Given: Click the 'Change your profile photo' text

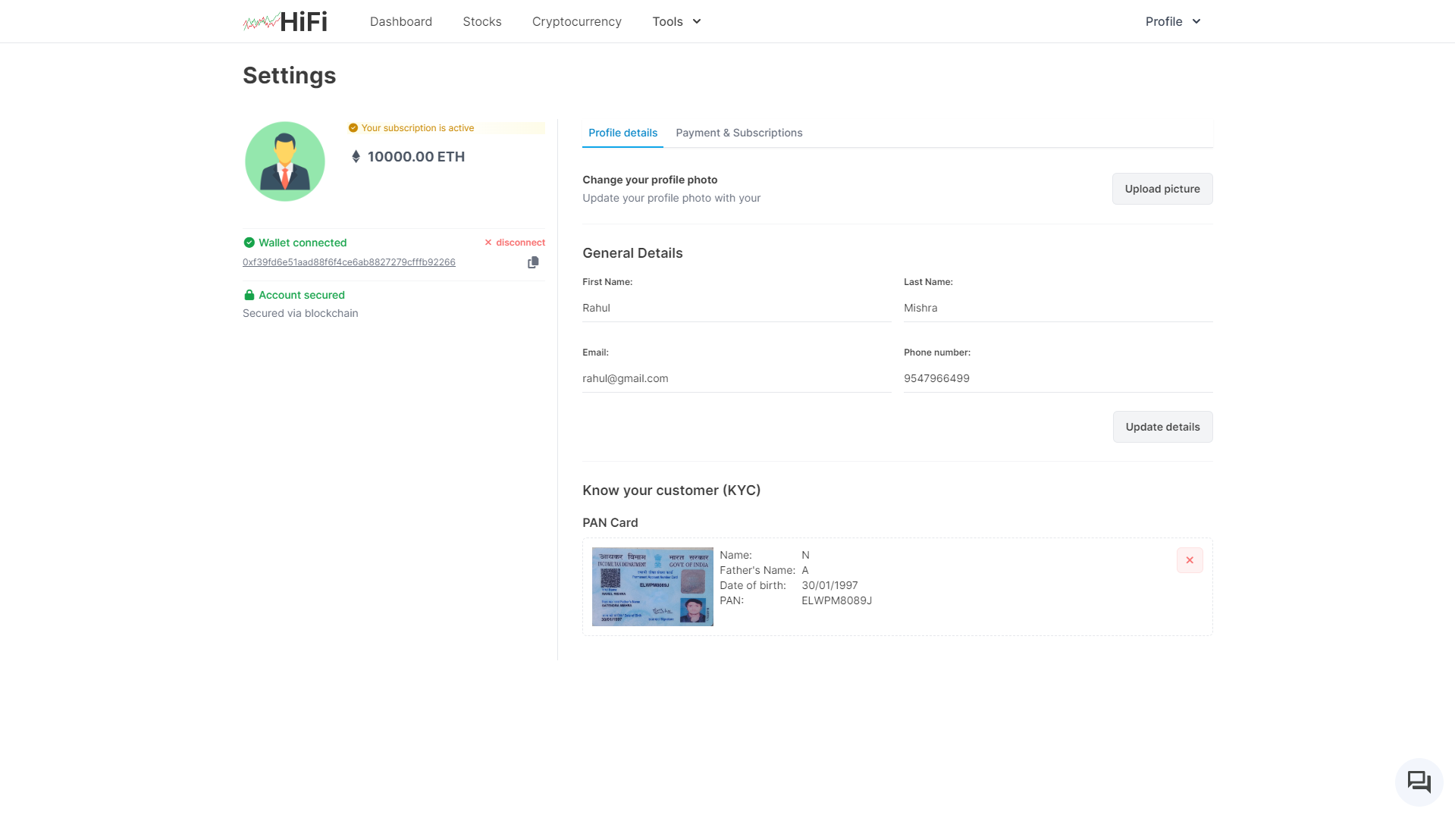Looking at the screenshot, I should [650, 180].
